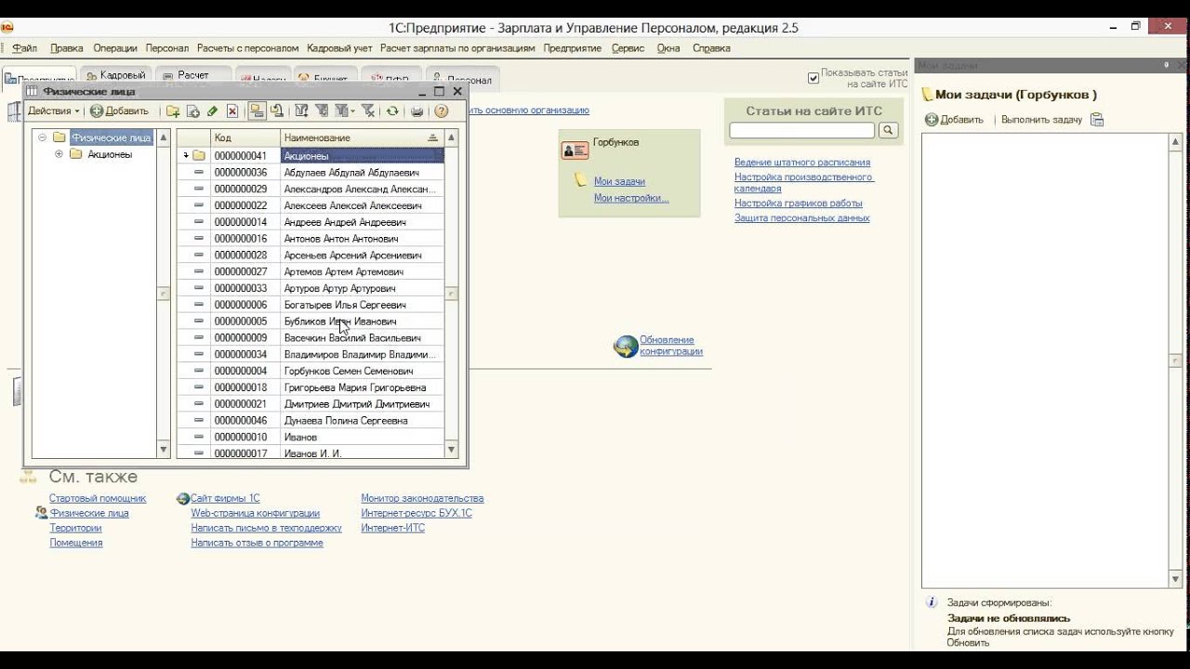Click the task list settings icon

tap(1097, 120)
